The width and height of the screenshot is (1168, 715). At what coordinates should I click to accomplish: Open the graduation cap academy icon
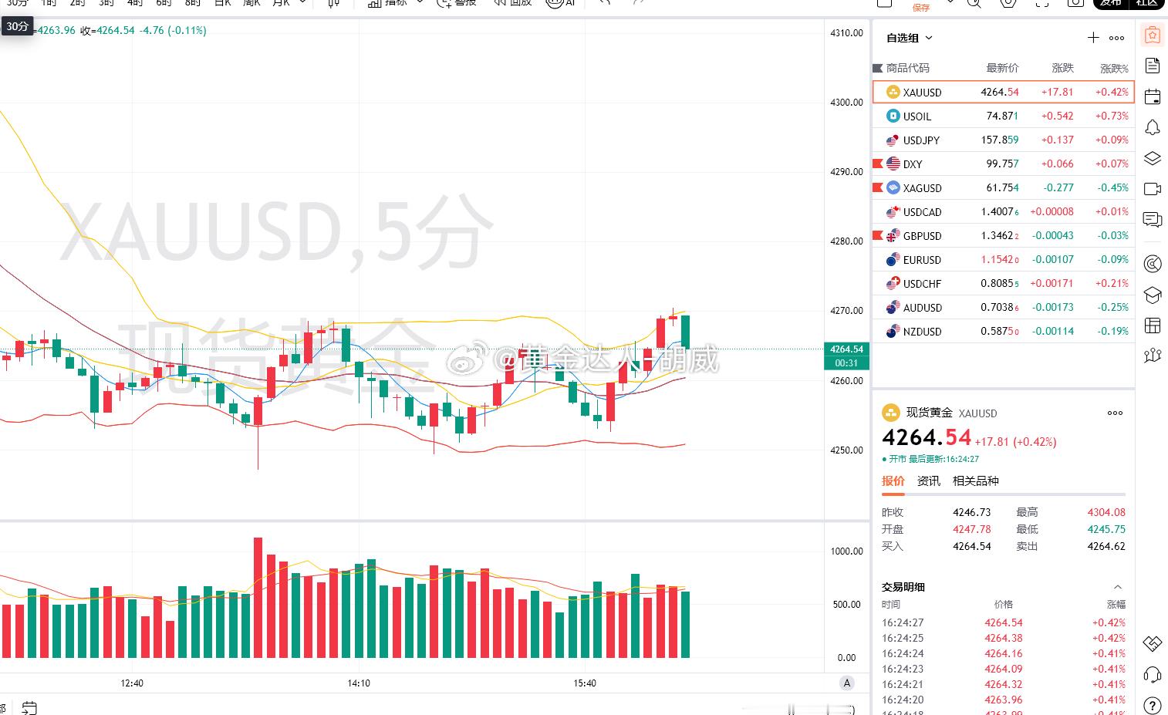[1153, 295]
